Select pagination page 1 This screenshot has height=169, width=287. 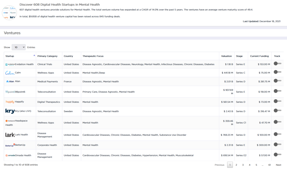pyautogui.click(x=230, y=165)
